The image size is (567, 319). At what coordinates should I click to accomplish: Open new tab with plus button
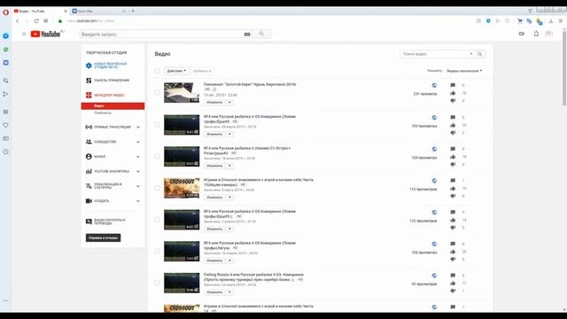pos(133,12)
